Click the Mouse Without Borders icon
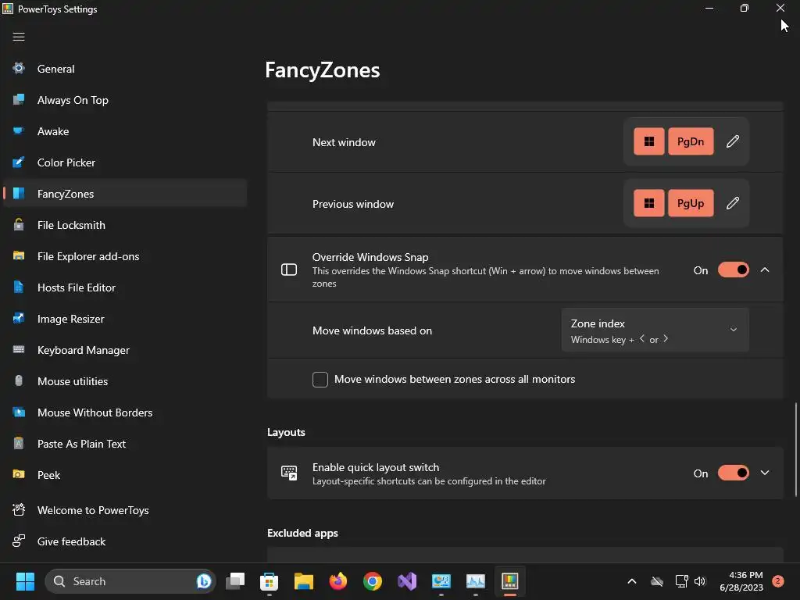Screen dimensions: 800x600 click(19, 412)
